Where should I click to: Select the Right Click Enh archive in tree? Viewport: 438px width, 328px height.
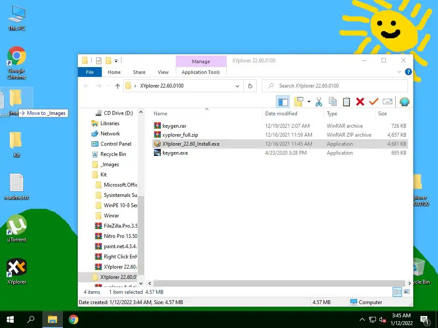coord(116,257)
